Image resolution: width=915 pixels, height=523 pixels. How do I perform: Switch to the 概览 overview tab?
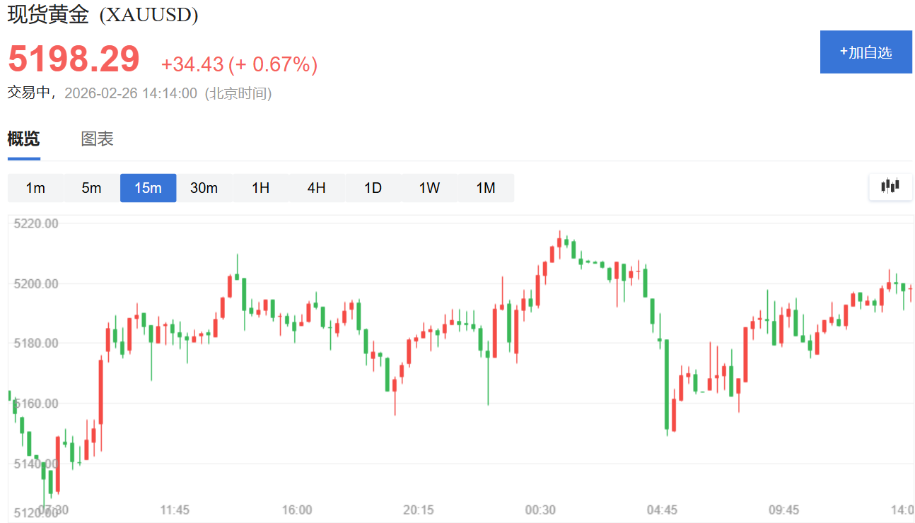click(23, 139)
